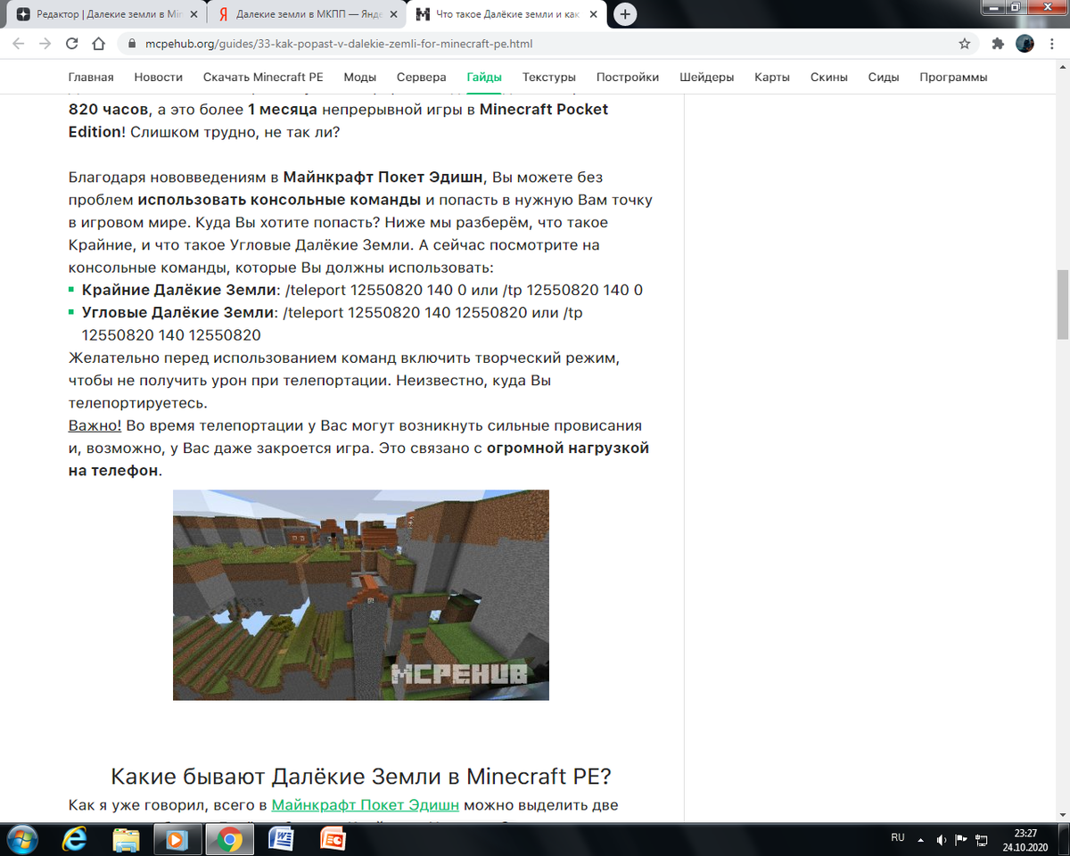Close the 'Редактор | Далекие земли' tab

[x=193, y=14]
